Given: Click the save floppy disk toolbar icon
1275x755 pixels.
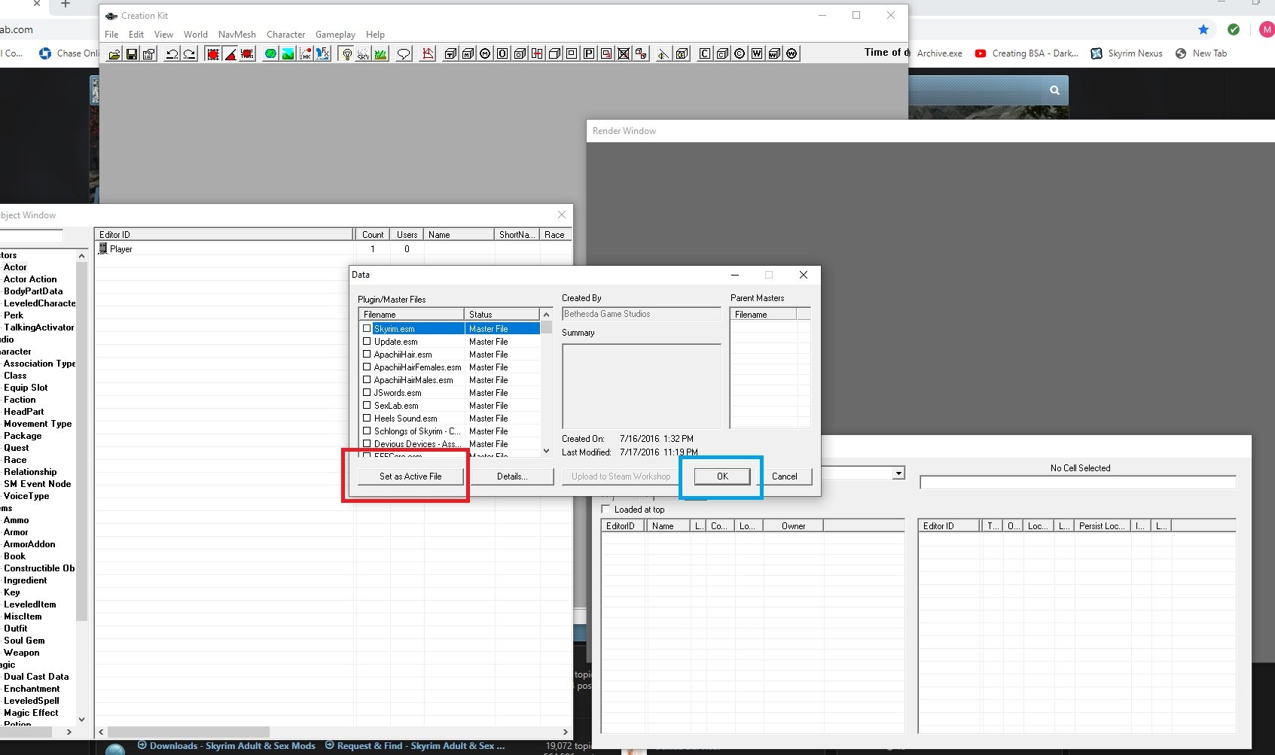Looking at the screenshot, I should click(132, 53).
